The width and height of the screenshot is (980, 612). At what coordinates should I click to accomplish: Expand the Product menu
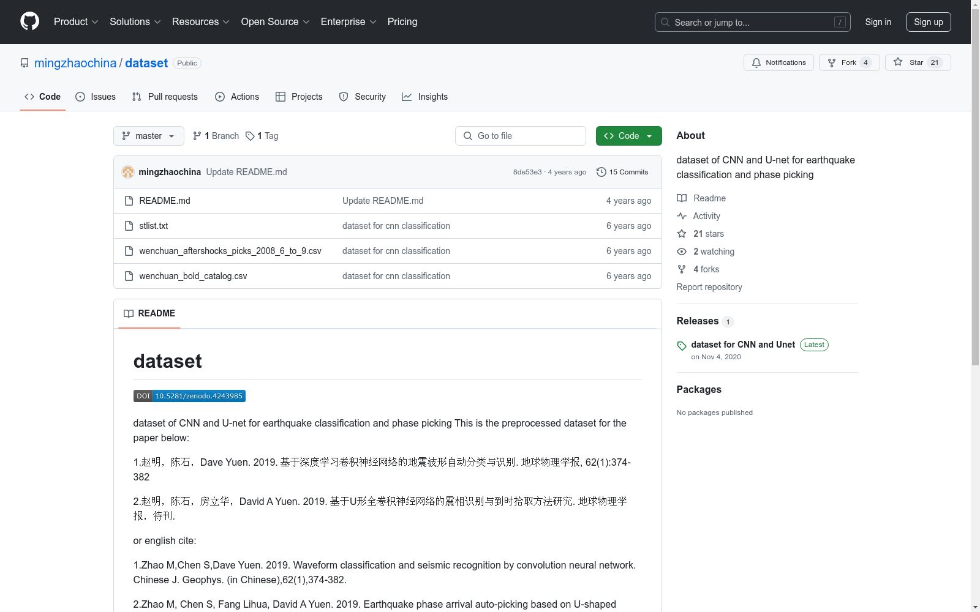pyautogui.click(x=76, y=21)
